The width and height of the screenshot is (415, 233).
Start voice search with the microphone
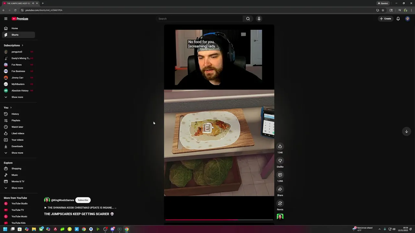[x=259, y=19]
